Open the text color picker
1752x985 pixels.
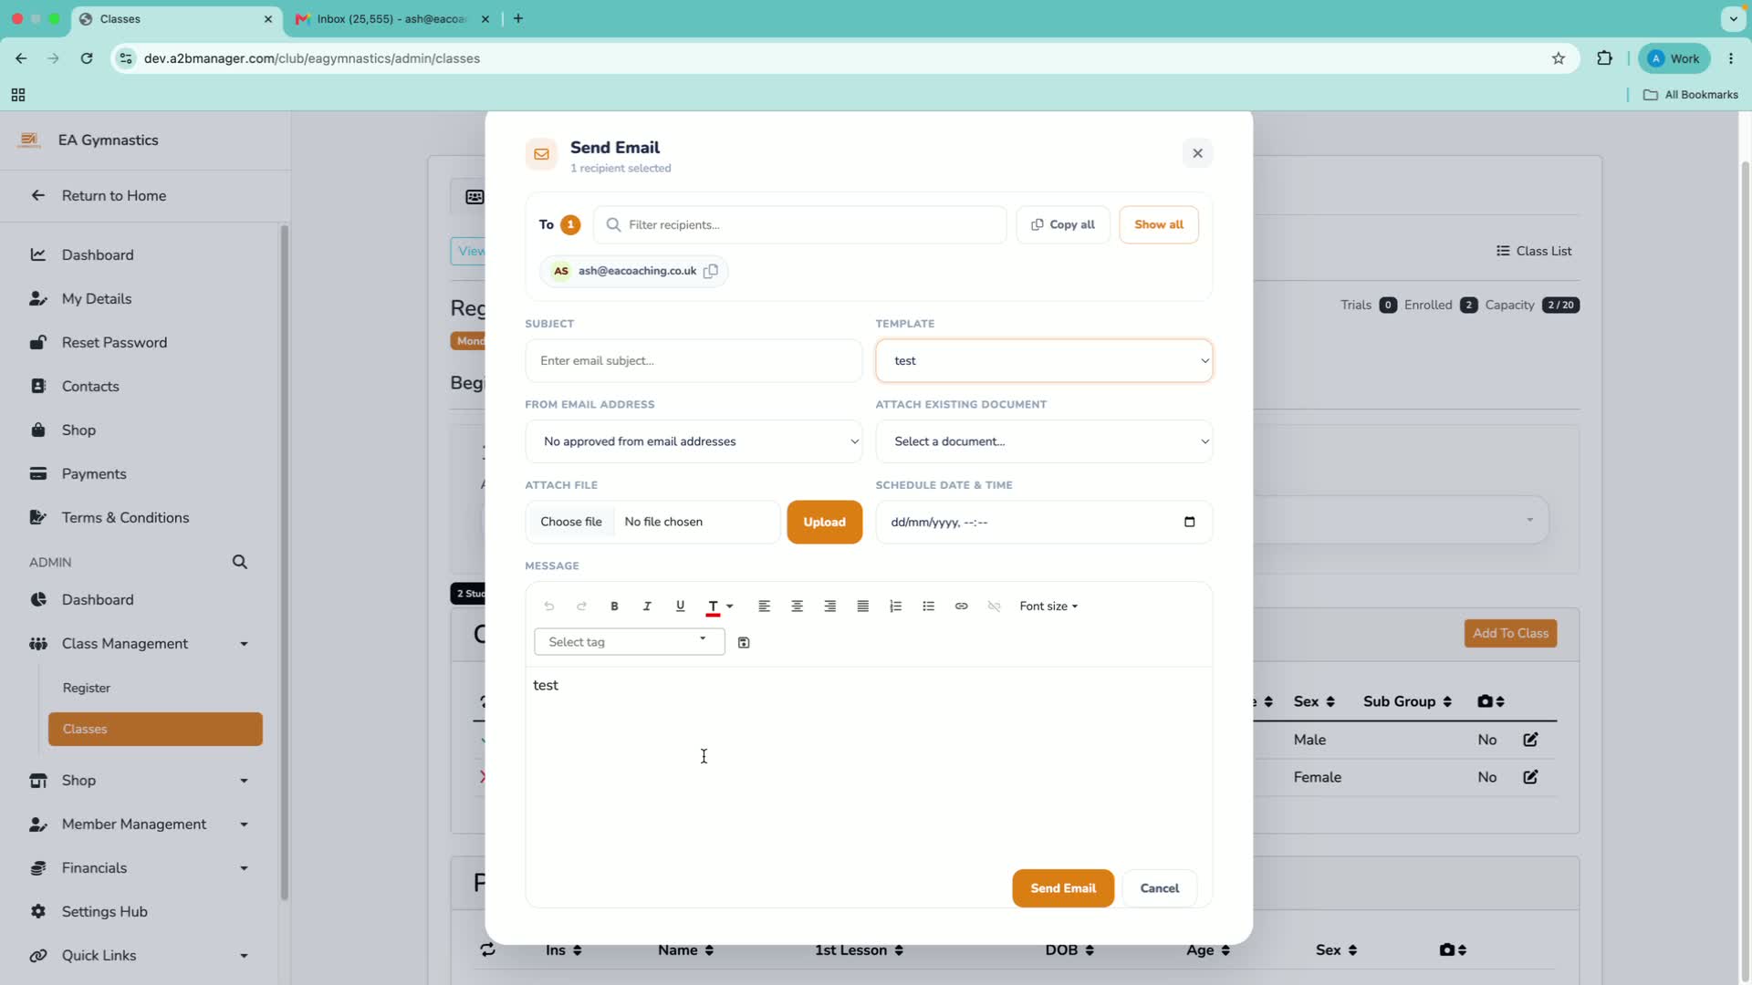point(720,607)
